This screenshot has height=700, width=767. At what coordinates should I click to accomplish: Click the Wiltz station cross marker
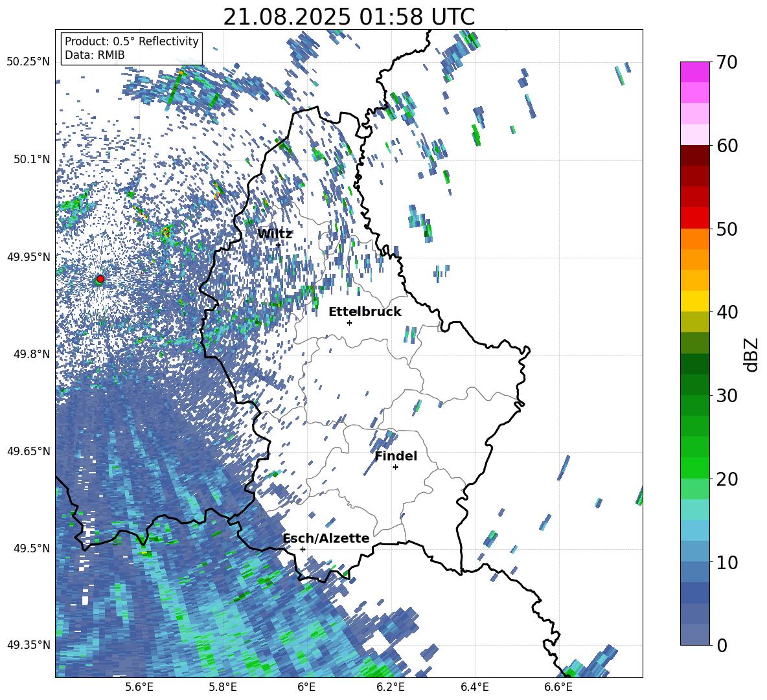click(x=278, y=245)
